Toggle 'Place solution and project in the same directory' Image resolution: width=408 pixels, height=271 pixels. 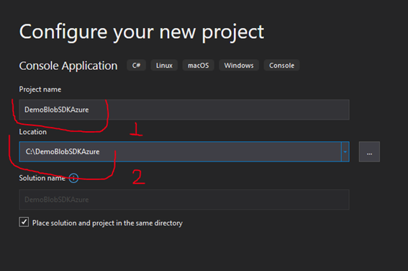pyautogui.click(x=24, y=222)
